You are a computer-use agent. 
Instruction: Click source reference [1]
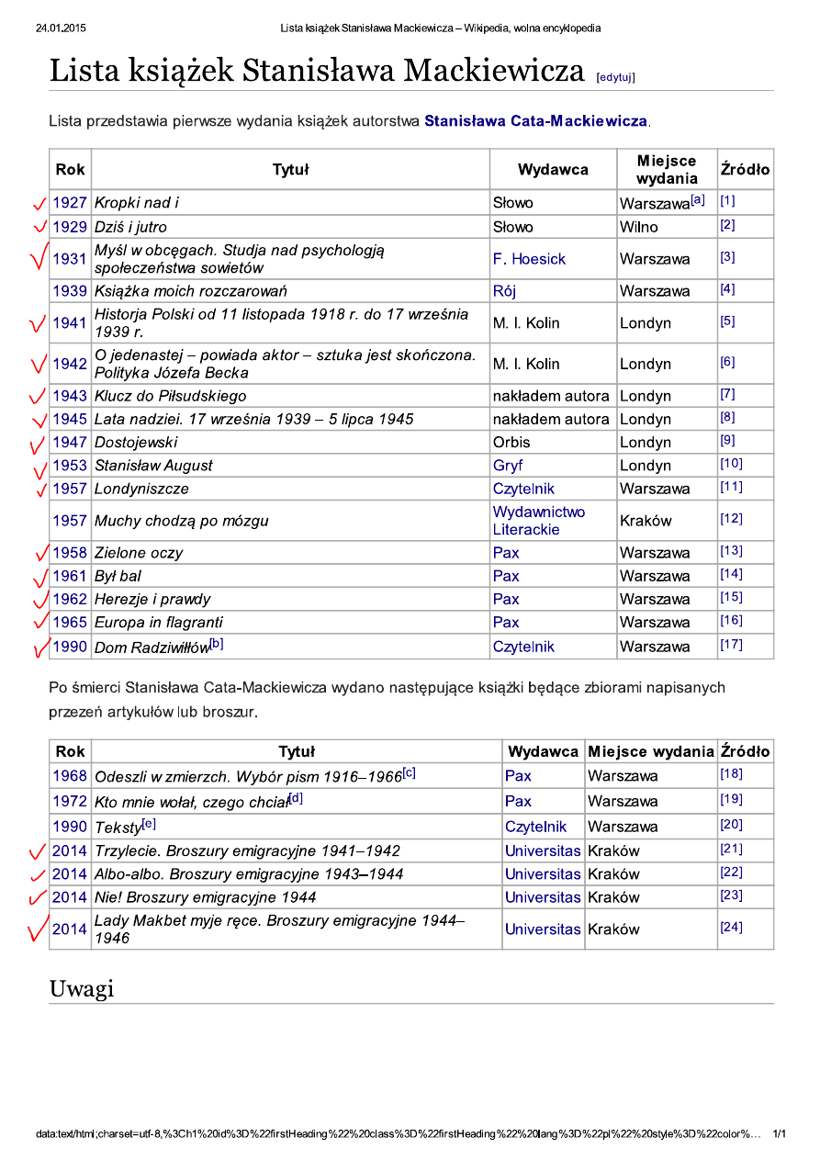[727, 200]
